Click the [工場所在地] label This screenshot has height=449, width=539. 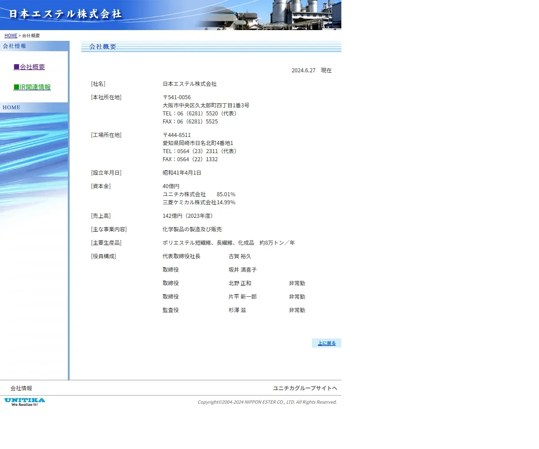106,135
